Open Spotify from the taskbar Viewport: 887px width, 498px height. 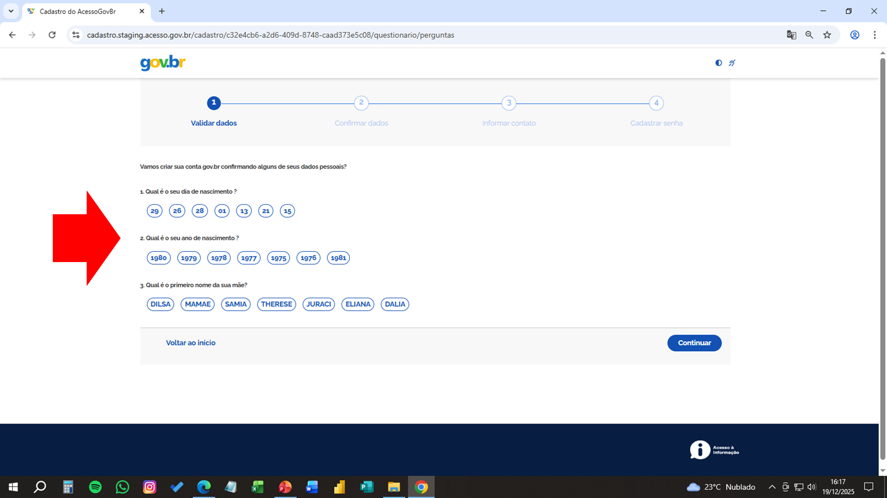click(x=95, y=487)
